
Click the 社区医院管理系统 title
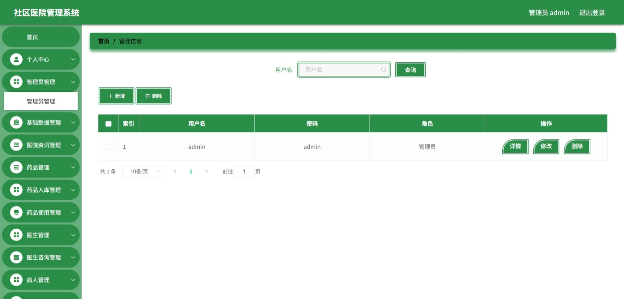(47, 13)
